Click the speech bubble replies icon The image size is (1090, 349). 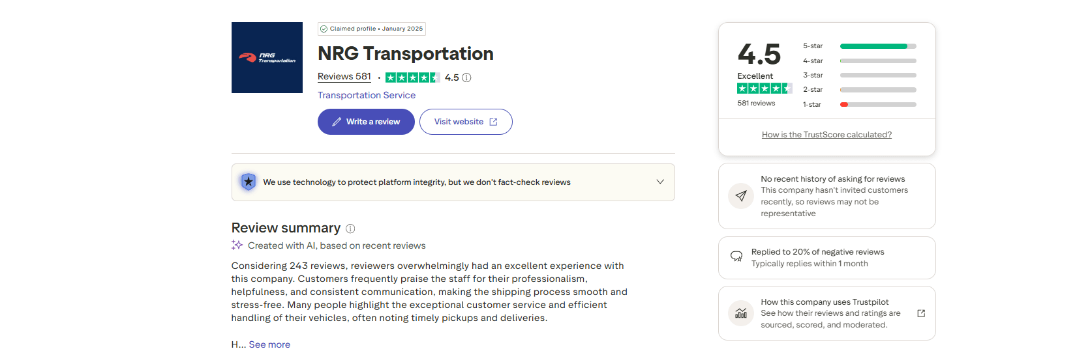point(736,257)
